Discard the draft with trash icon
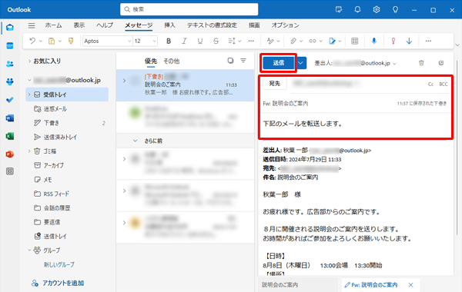 click(x=421, y=63)
